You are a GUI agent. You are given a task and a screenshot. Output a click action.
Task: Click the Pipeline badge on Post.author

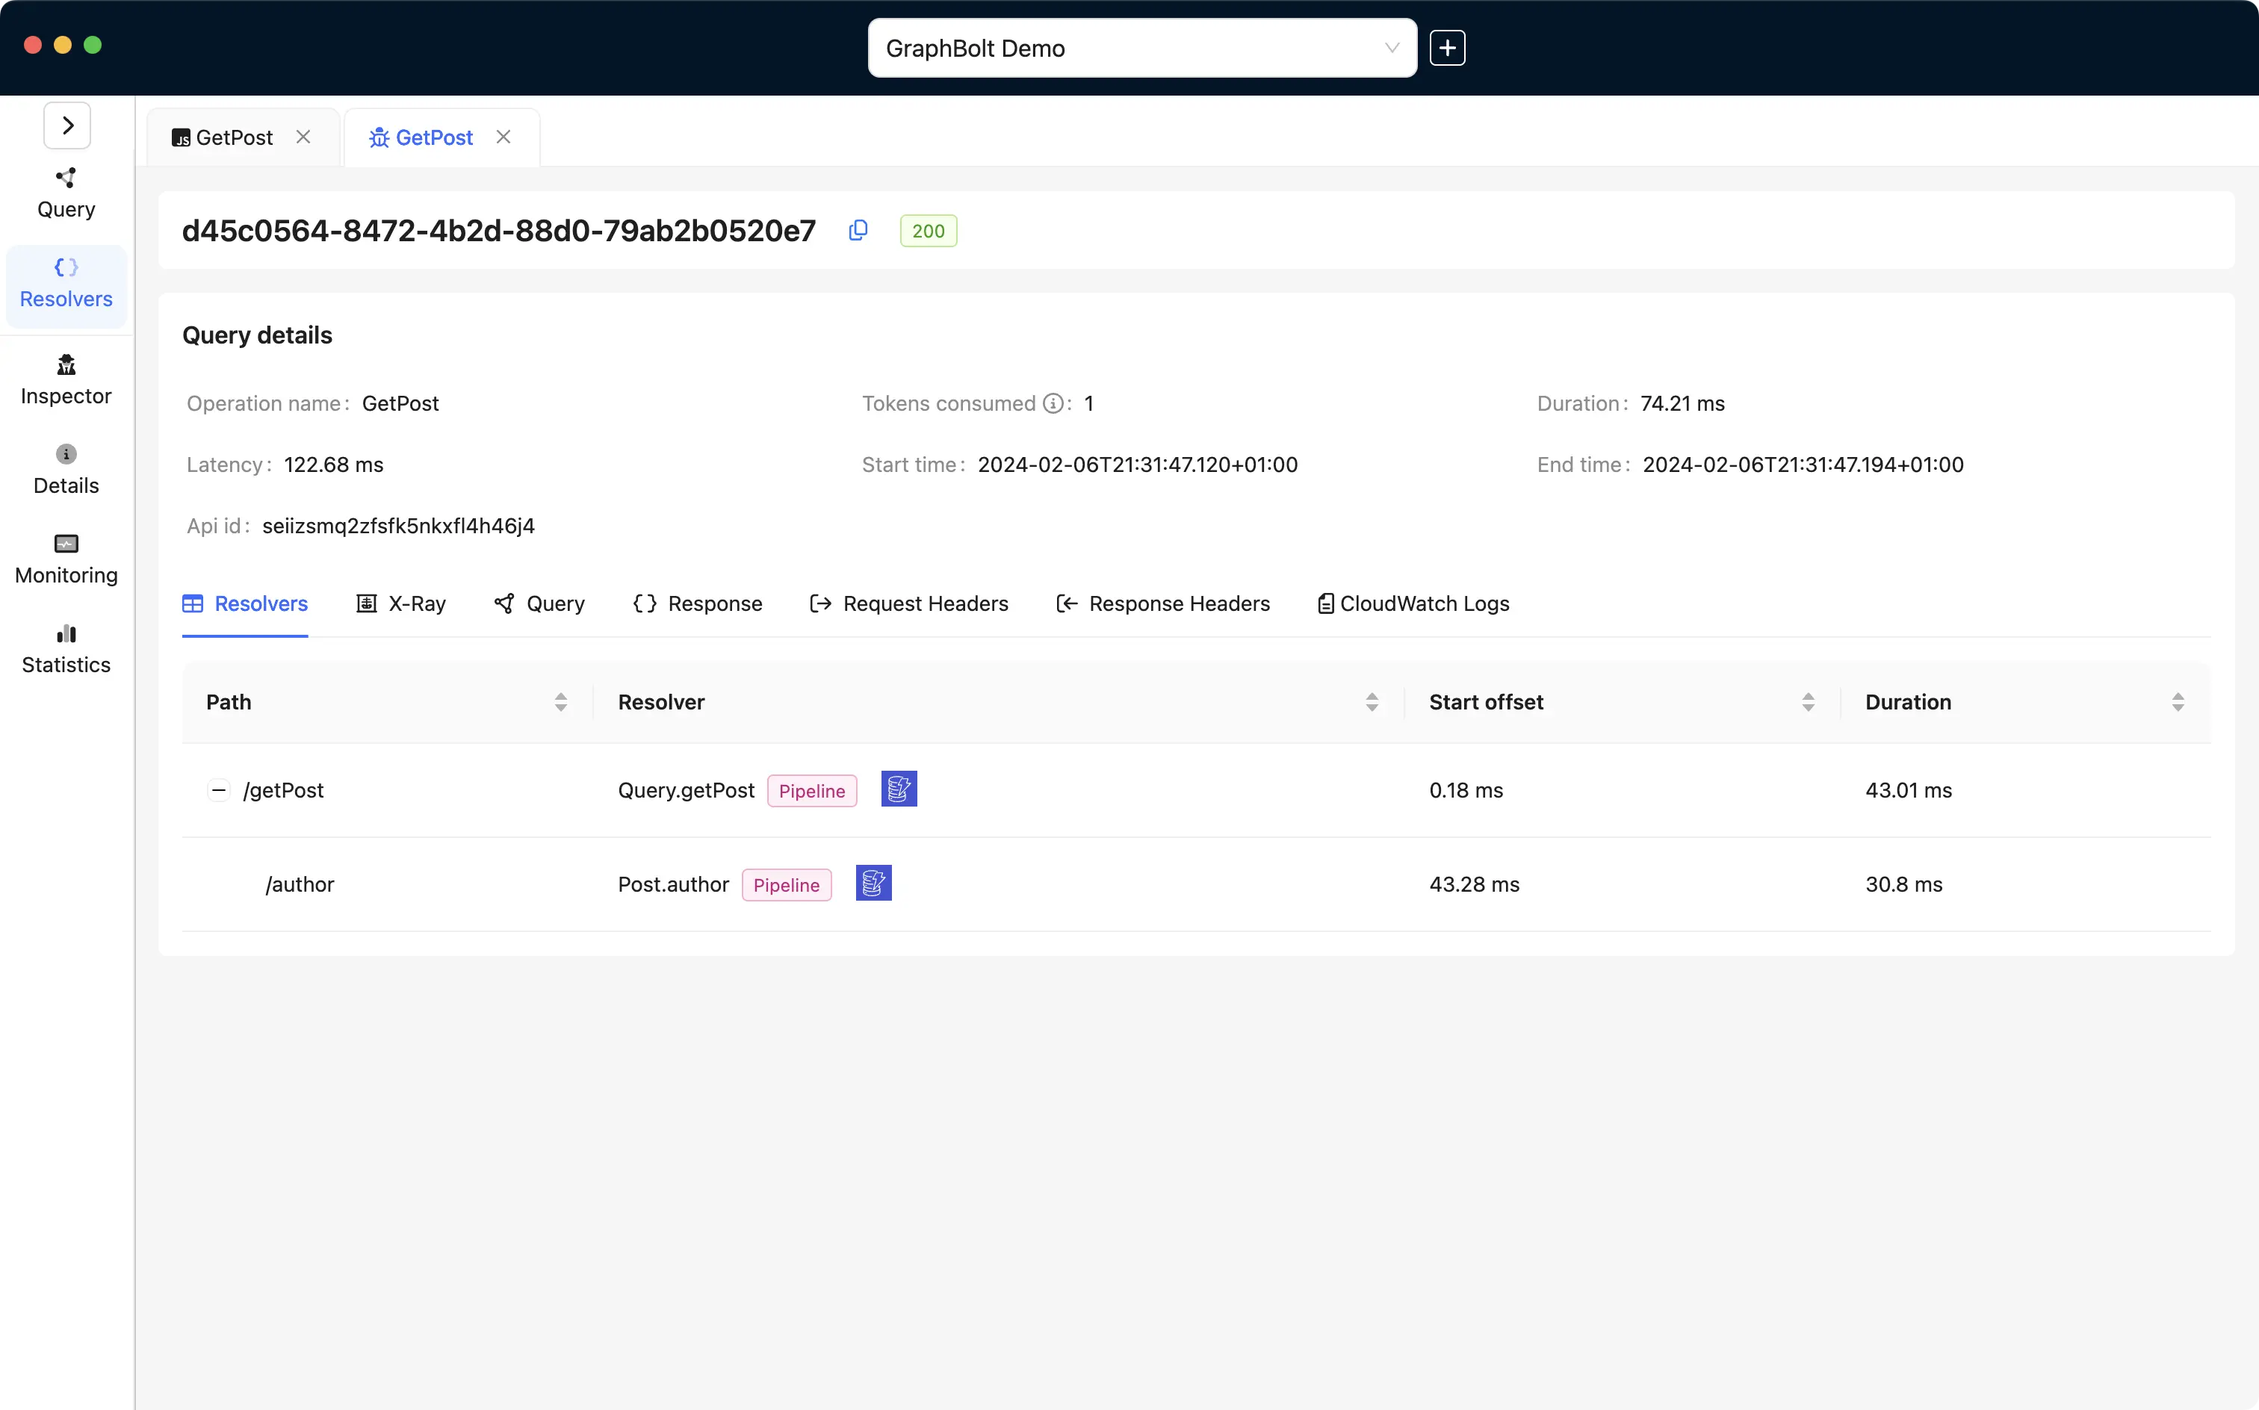coord(787,884)
